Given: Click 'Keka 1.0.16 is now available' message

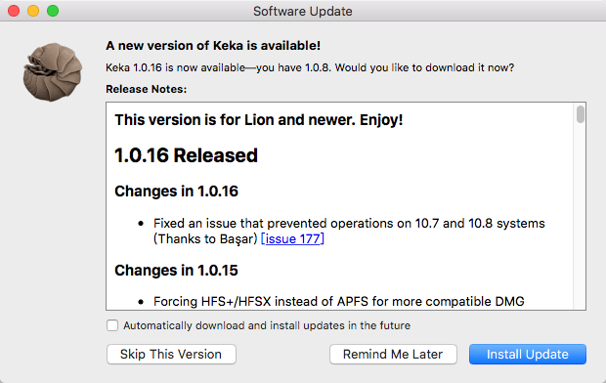Looking at the screenshot, I should tap(310, 67).
